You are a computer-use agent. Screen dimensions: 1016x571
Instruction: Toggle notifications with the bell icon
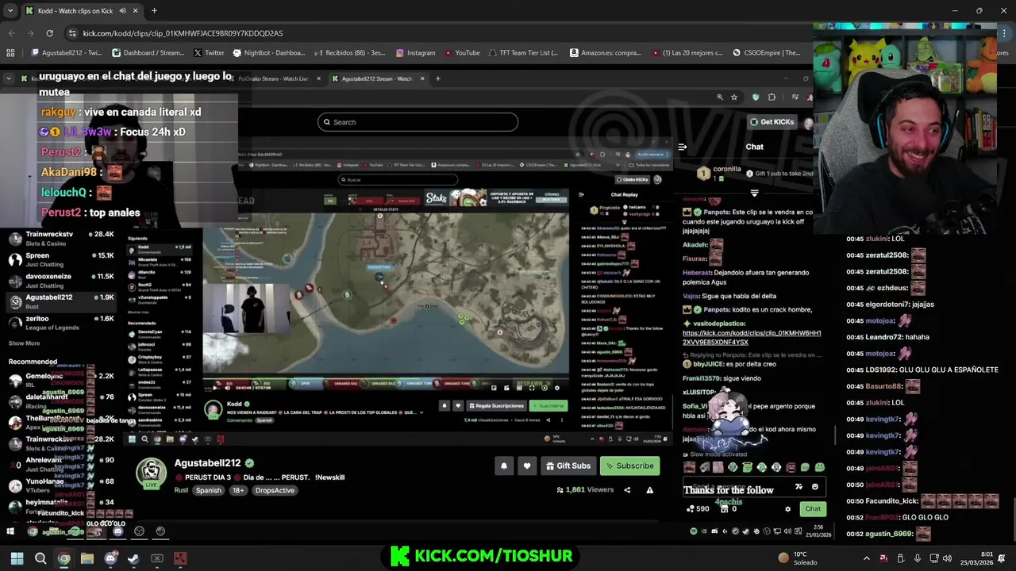(x=503, y=466)
